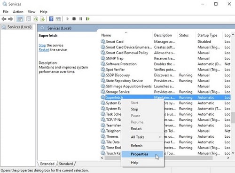Click Services (Local) panel header
Screen dimensions: 235x173
tap(59, 28)
